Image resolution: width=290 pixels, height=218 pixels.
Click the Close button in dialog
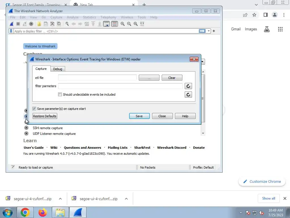pos(162,116)
